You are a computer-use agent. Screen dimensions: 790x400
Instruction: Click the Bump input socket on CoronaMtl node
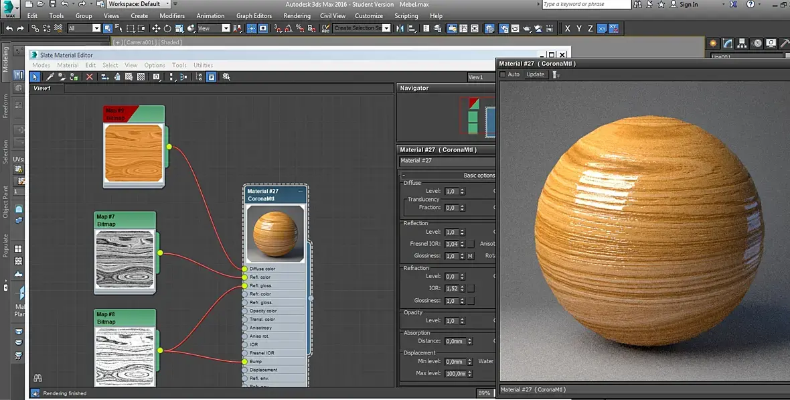click(x=244, y=361)
